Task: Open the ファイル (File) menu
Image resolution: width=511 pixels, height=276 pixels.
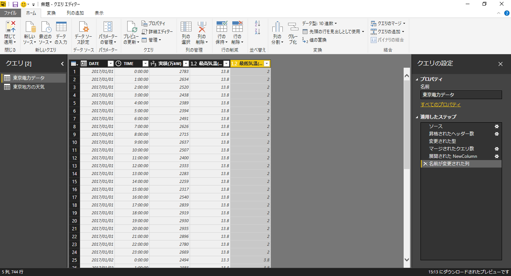Action: point(10,13)
